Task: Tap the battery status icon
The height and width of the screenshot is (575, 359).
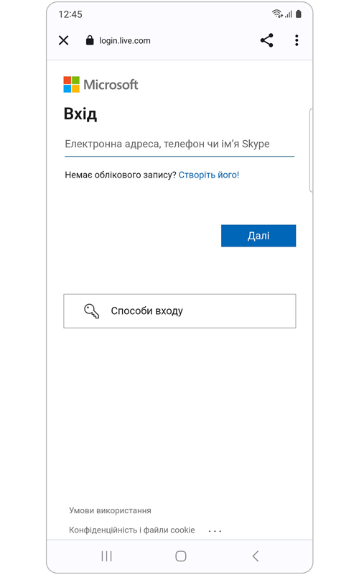Action: tap(299, 14)
